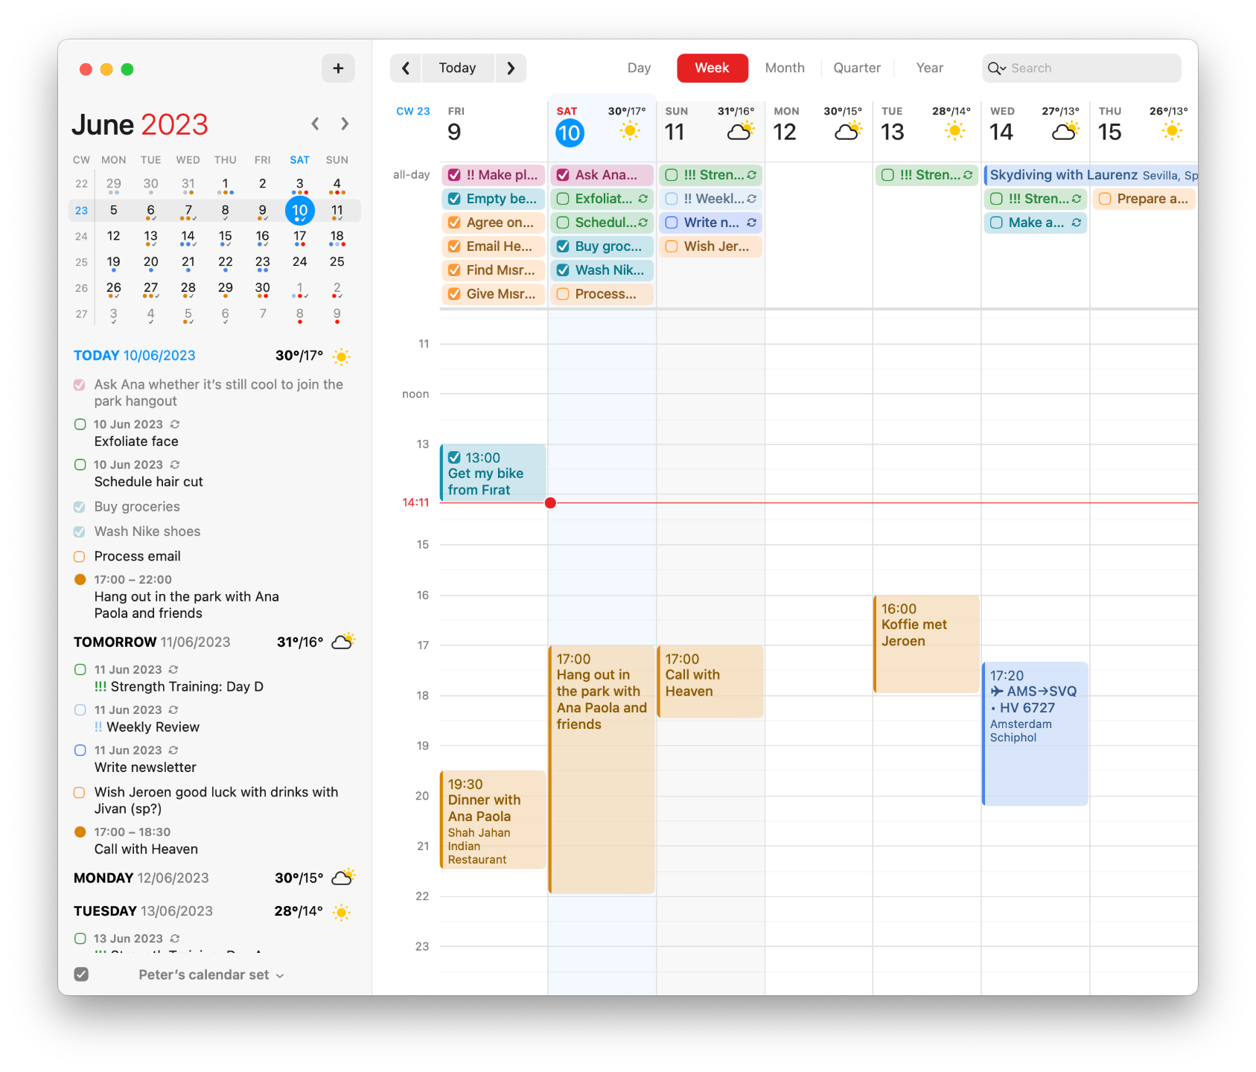The width and height of the screenshot is (1256, 1072).
Task: Check off Process email in sidebar
Action: coord(80,557)
